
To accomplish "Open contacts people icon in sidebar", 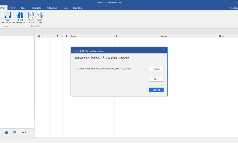I will pos(6,133).
